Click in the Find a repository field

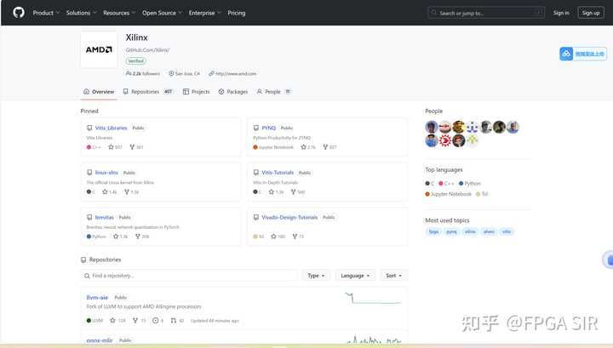click(189, 276)
